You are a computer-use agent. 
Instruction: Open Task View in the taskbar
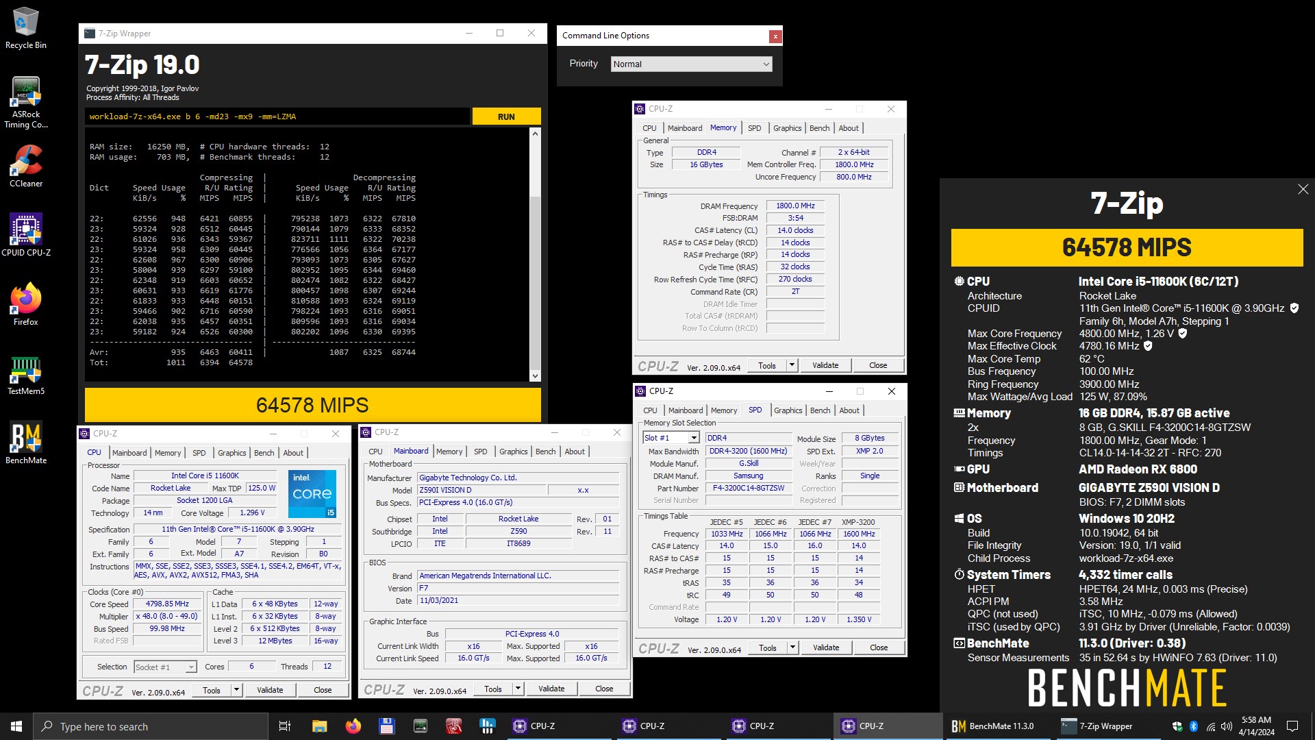pyautogui.click(x=285, y=726)
